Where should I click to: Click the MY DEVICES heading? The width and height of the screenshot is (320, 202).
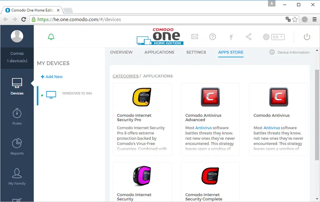click(53, 63)
